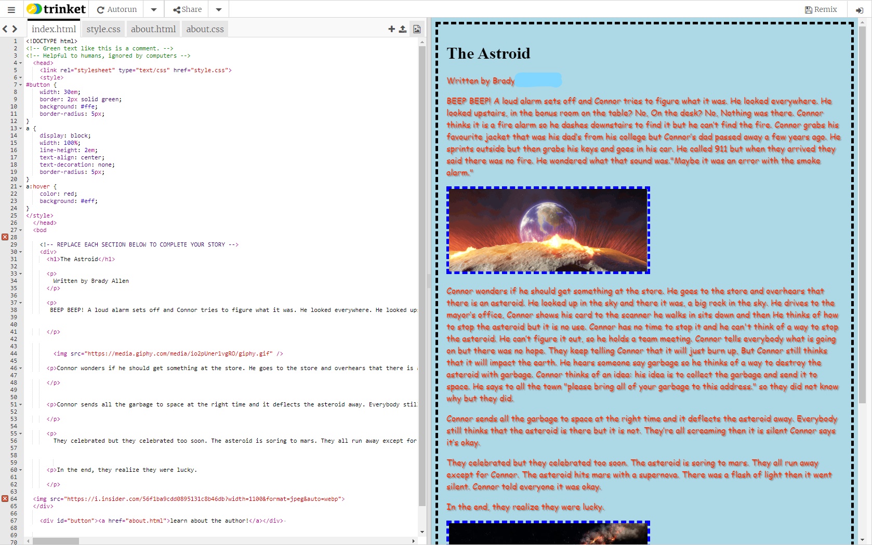
Task: Collapse the fold at line 55
Action: (21, 434)
